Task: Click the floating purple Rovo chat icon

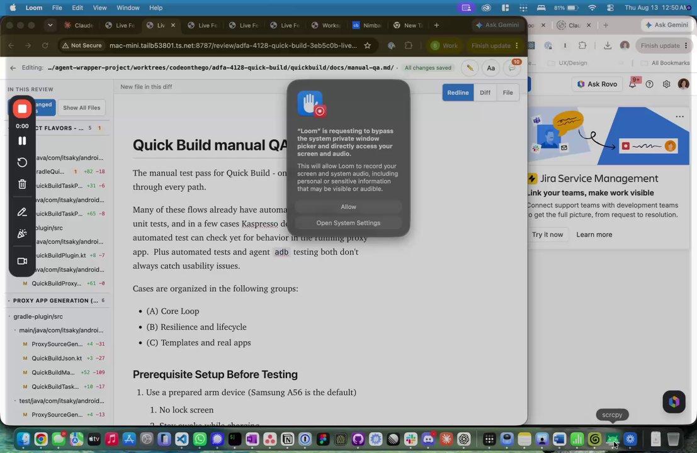Action: pos(674,401)
